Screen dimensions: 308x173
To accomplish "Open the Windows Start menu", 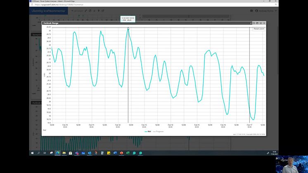I will [x=33, y=153].
